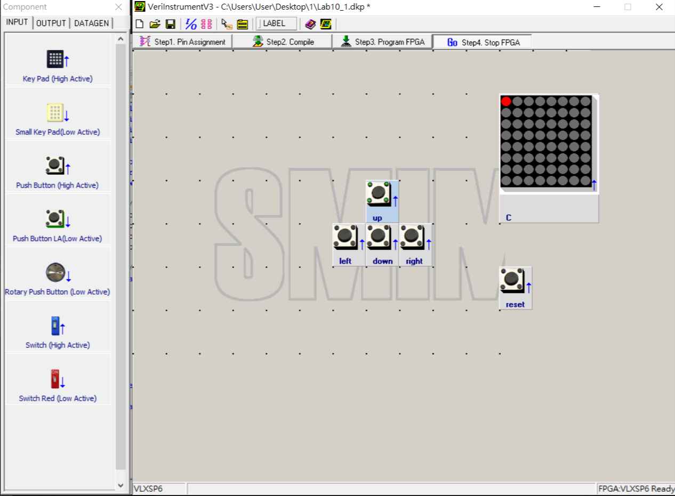Click the lit red LED in dot matrix
This screenshot has width=675, height=496.
click(x=506, y=101)
